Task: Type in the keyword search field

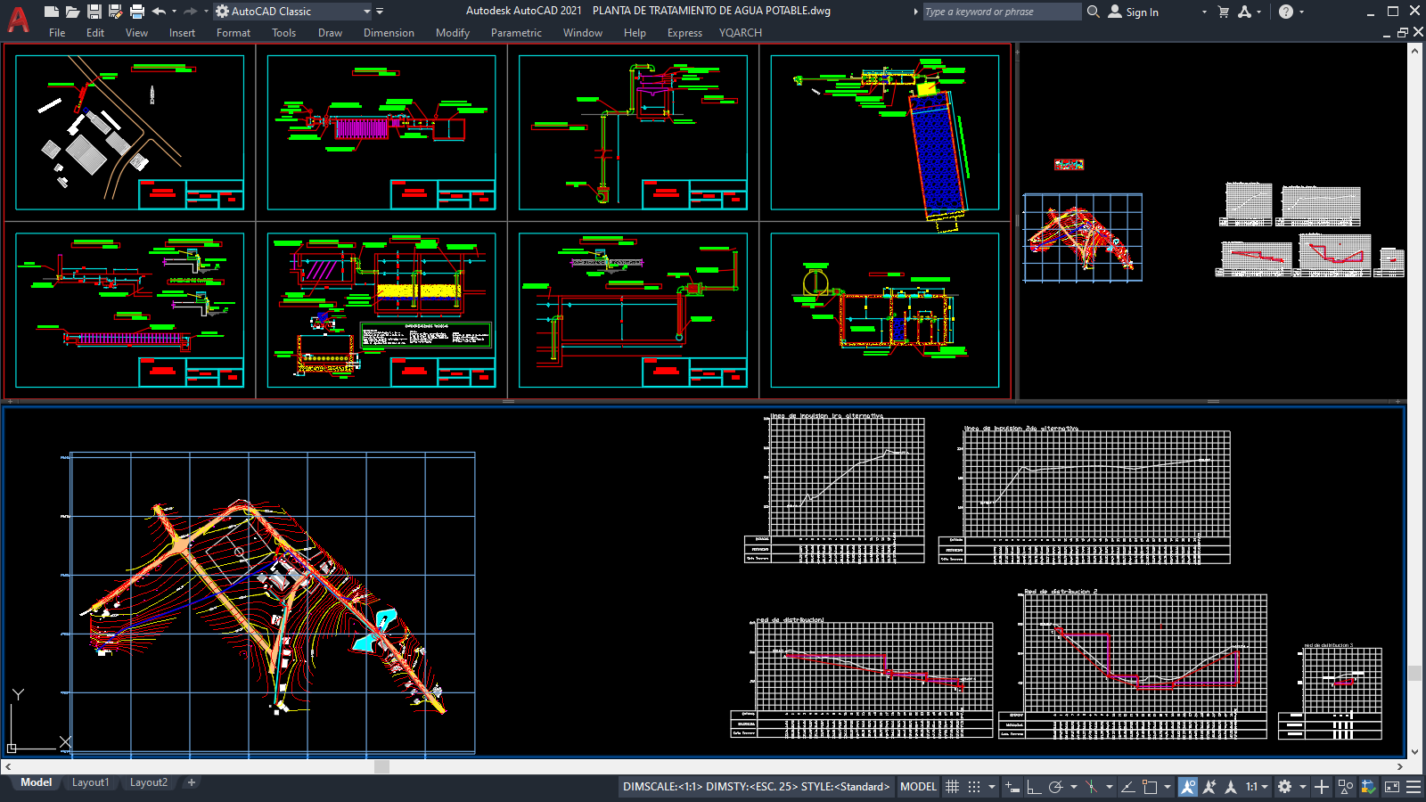Action: (998, 12)
